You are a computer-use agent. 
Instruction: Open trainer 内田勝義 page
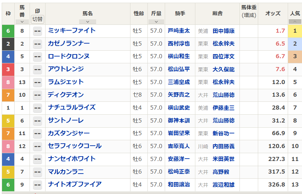[x=224, y=146]
